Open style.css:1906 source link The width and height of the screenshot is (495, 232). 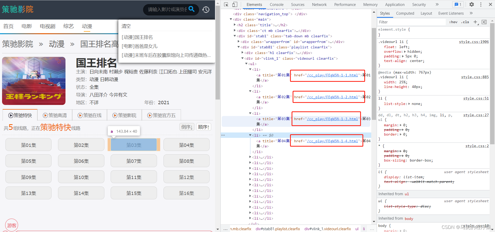point(474,42)
